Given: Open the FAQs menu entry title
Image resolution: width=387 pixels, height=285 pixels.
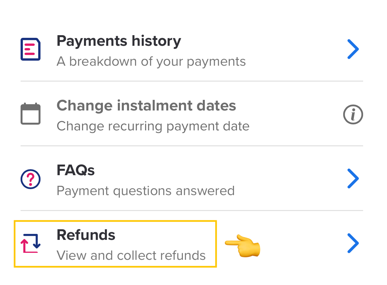Looking at the screenshot, I should pos(76,171).
